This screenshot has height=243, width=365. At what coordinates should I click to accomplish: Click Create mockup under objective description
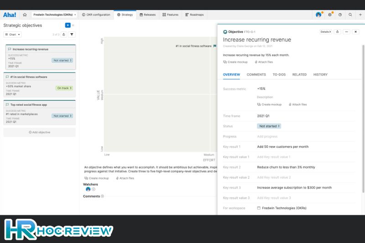(x=235, y=62)
